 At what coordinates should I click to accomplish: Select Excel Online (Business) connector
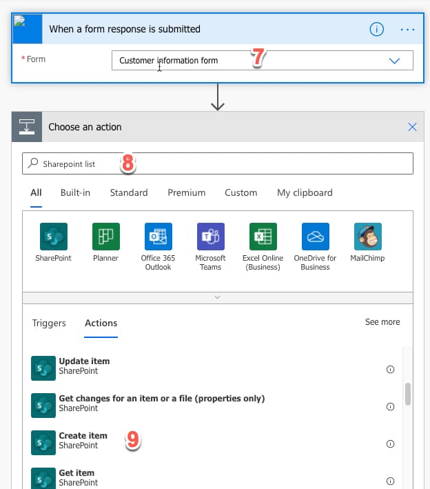(263, 237)
